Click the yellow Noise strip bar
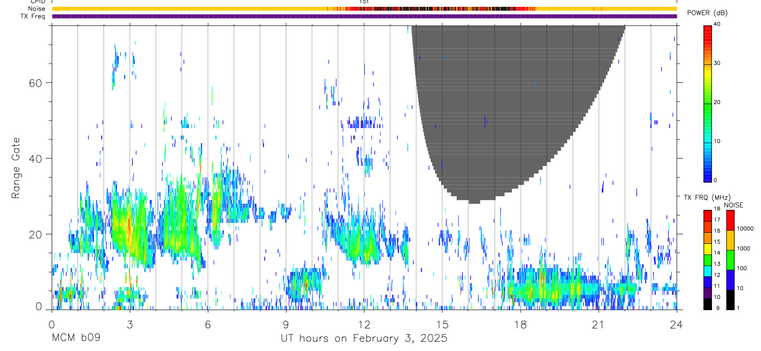761x351 pixels. 364,9
